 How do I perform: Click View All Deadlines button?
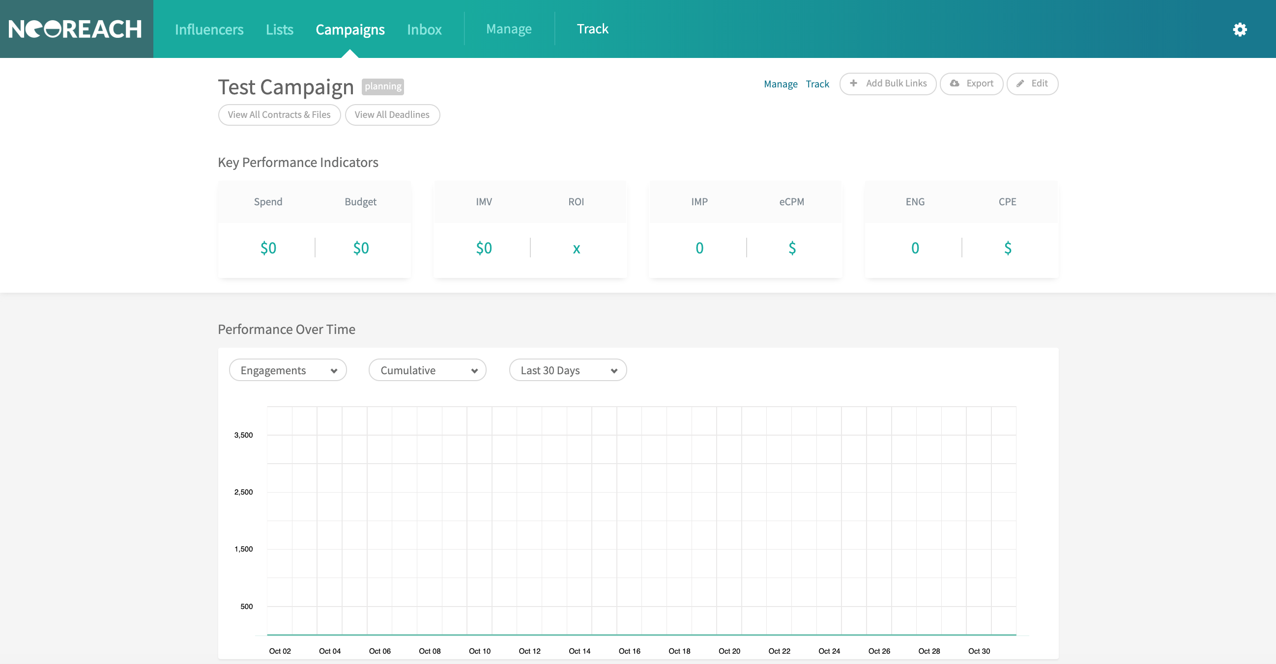[392, 114]
